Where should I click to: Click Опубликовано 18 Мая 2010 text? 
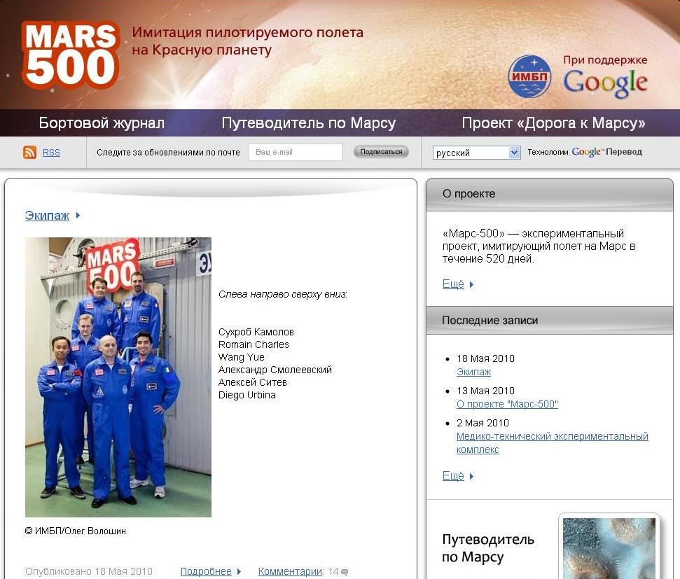point(89,571)
